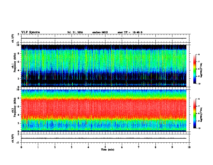Click time axis tick label "3"
213x165 pixels.
point(72,147)
